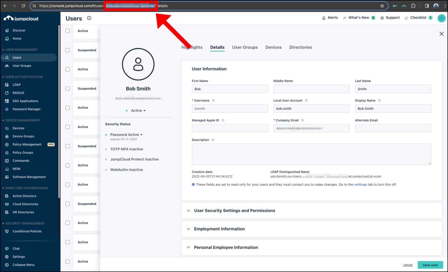Open the Password Manager section

coord(27,109)
